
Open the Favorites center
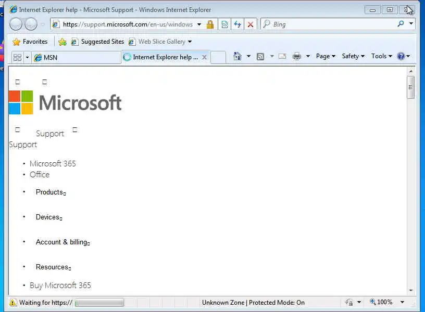pos(30,42)
